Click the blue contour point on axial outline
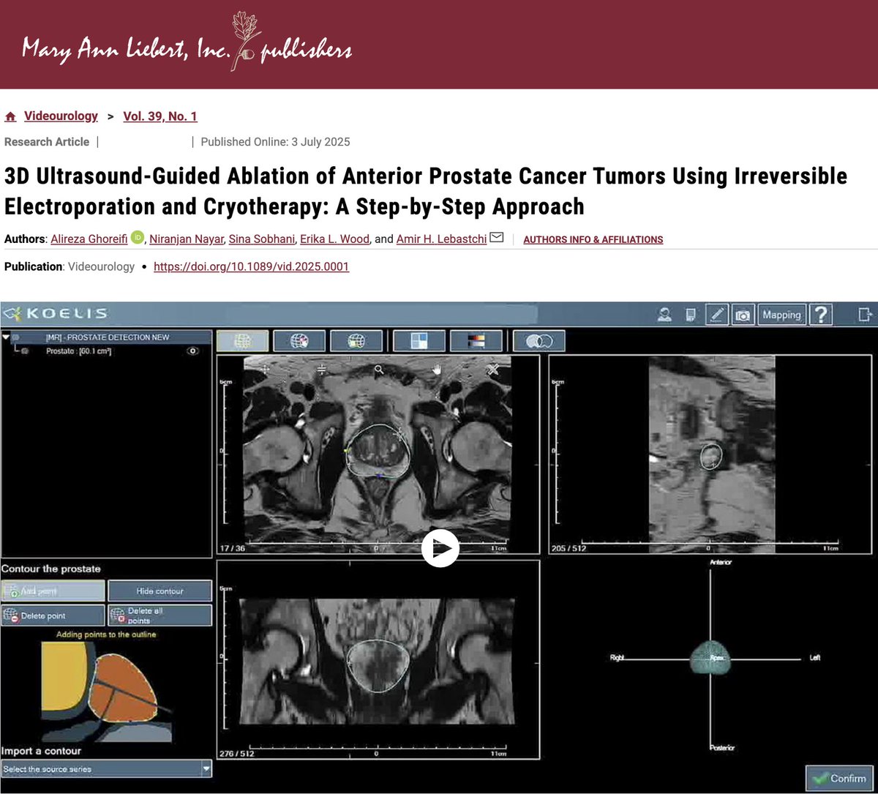Image resolution: width=878 pixels, height=794 pixels. pos(379,476)
